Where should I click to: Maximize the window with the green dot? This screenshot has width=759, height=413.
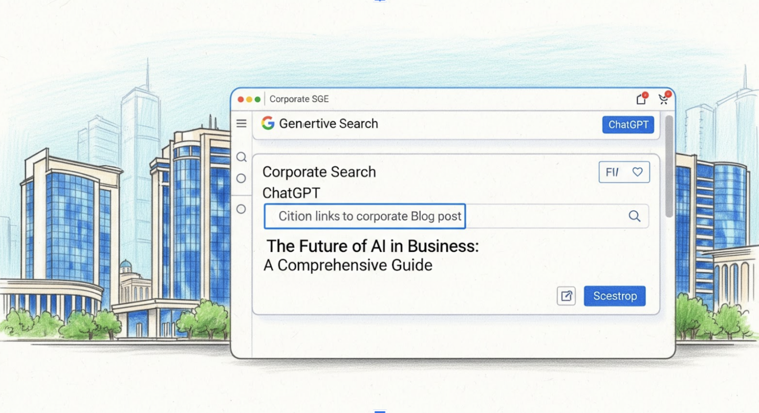tap(258, 99)
